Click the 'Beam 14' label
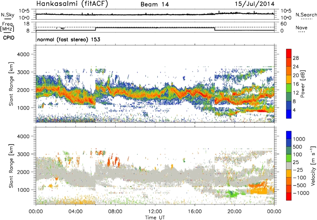Viewport: 317px width, 220px height. click(x=155, y=4)
